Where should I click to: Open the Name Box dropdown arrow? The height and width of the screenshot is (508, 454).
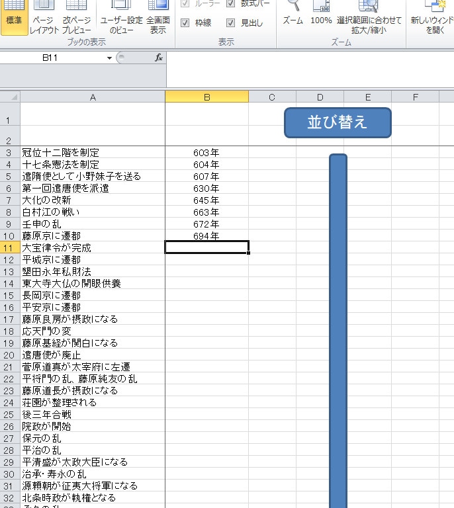(110, 58)
